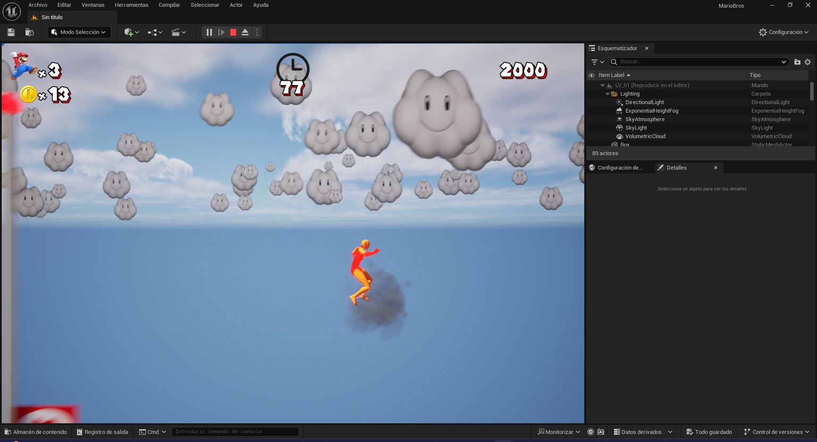Collapse the LV_01 world tree node
The image size is (817, 442).
pos(603,86)
